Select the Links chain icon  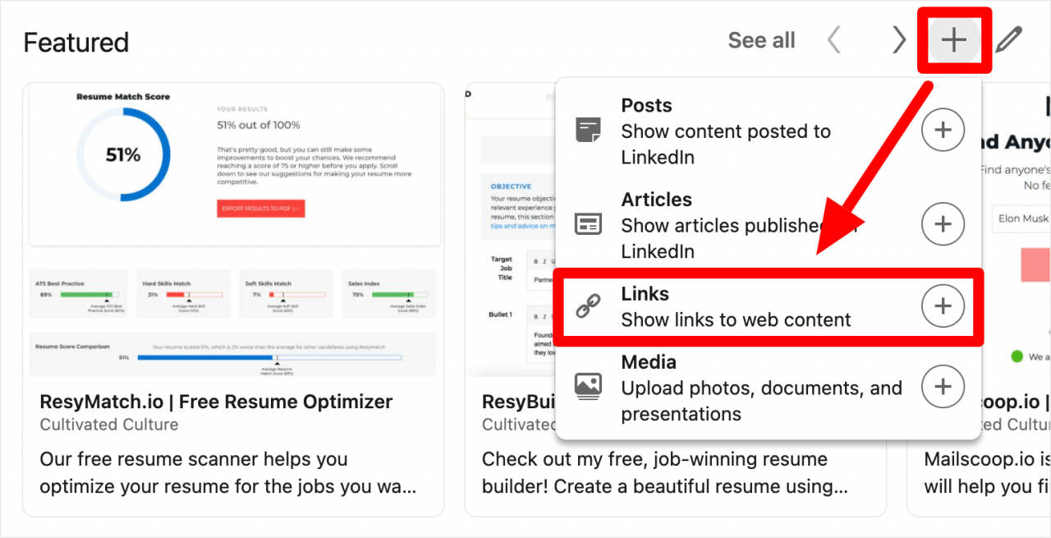tap(588, 306)
